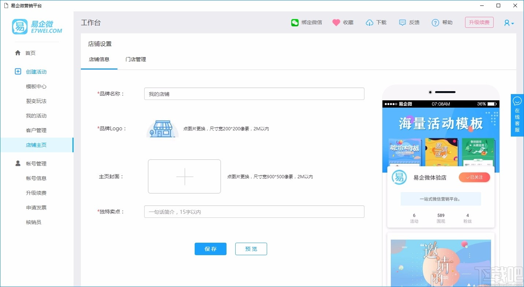Focus the 独特卖点 input field
This screenshot has height=287, width=524.
click(x=254, y=212)
